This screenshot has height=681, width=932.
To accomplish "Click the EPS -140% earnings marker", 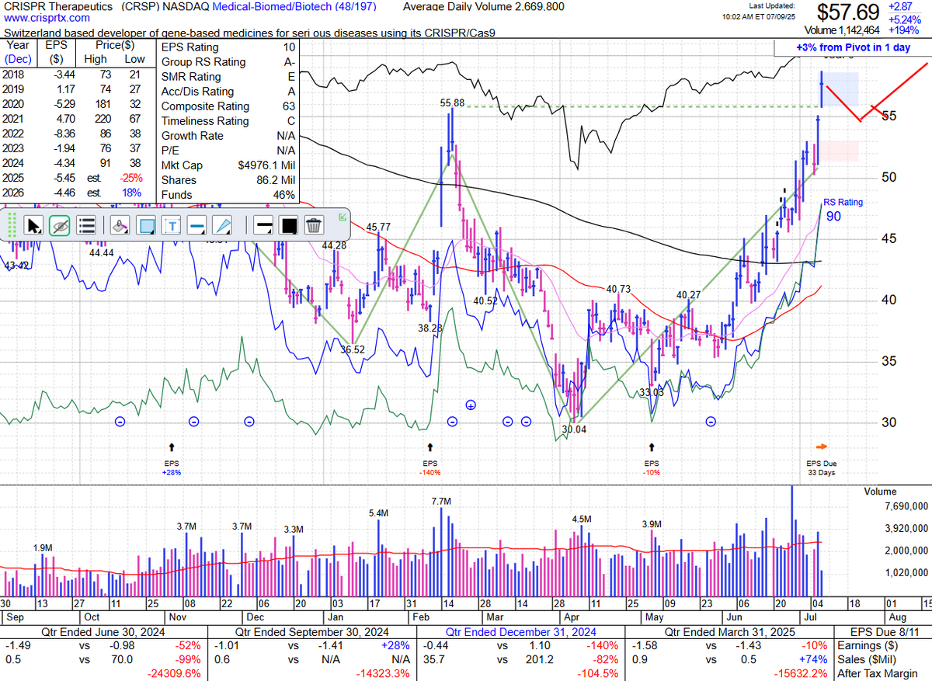I will pos(430,459).
